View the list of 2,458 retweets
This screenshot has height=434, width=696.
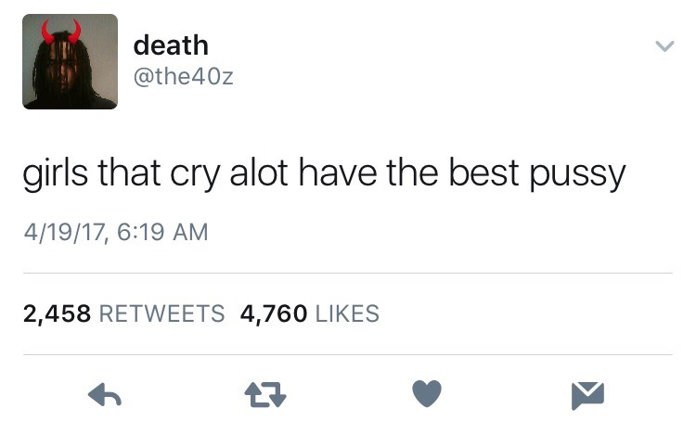tap(123, 313)
